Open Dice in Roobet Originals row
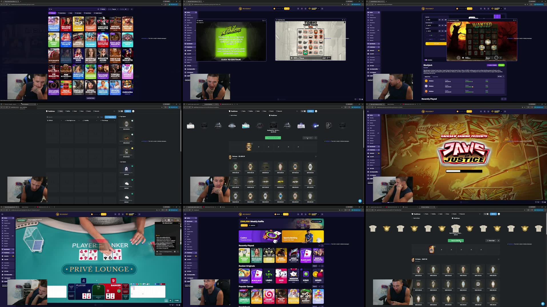This screenshot has width=547, height=307. [x=281, y=276]
